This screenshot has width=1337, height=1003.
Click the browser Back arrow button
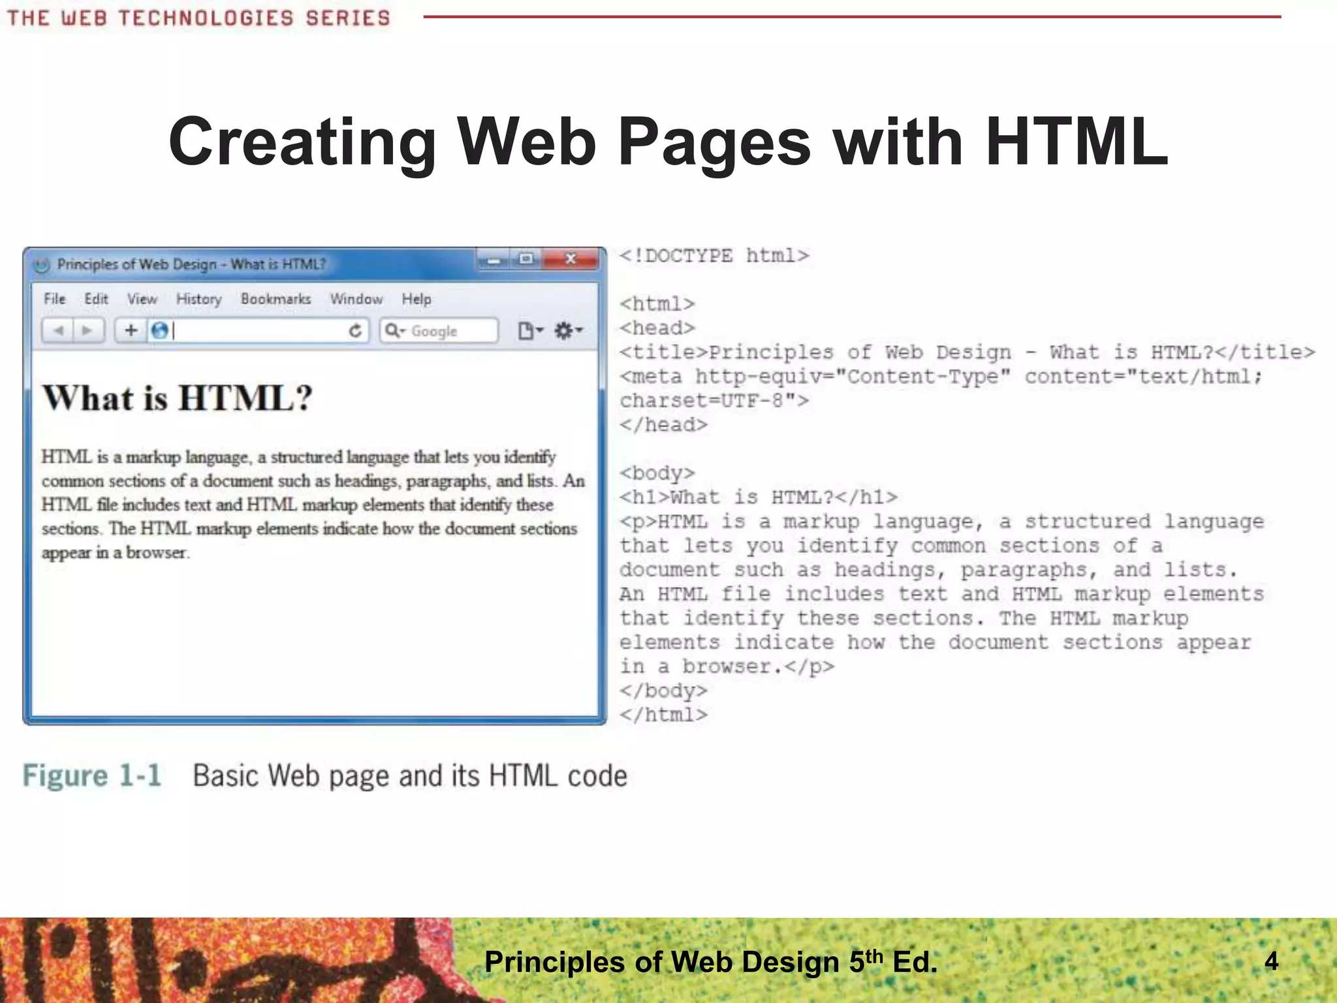58,330
